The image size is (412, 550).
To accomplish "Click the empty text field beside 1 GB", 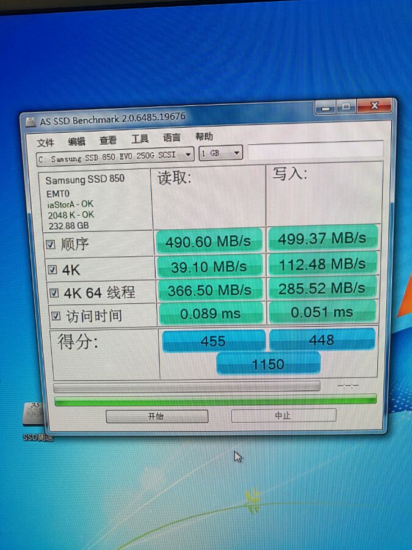I will (316, 150).
